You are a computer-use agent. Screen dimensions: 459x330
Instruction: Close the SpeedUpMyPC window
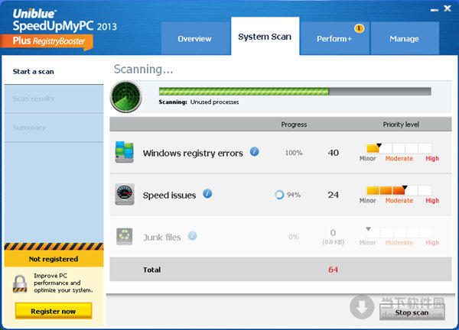point(448,8)
